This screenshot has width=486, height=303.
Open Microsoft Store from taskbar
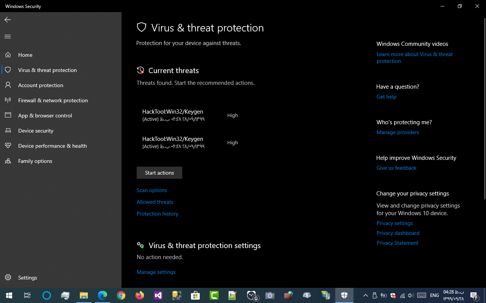coord(195,295)
